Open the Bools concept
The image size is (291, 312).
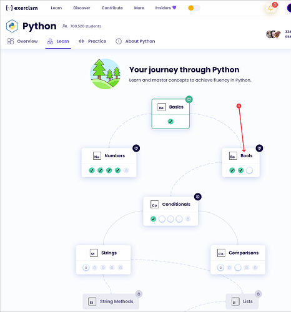click(x=240, y=163)
